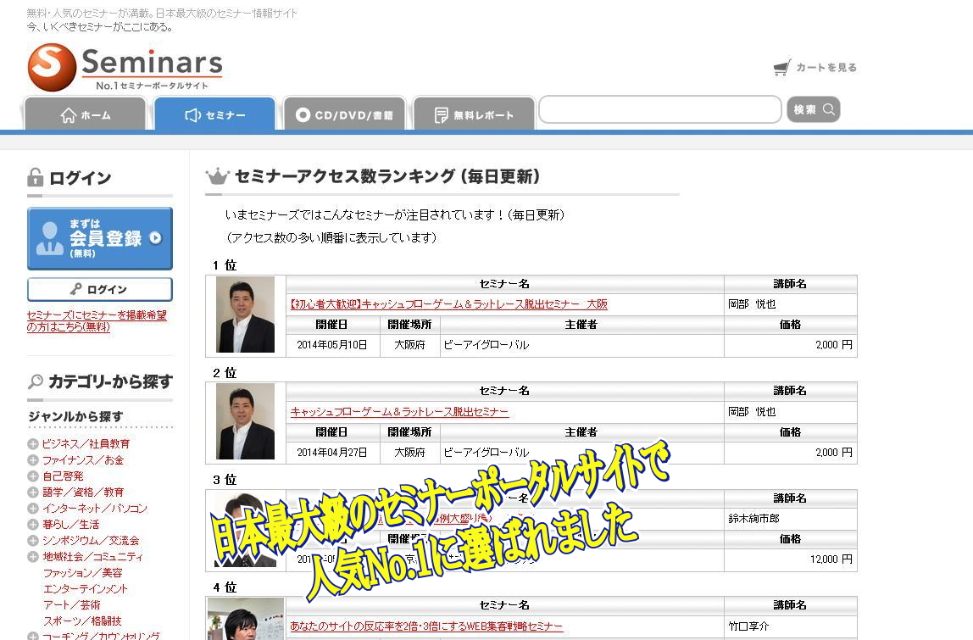Open the ビジネス/社員教育 category link
The height and width of the screenshot is (640, 973).
point(86,444)
